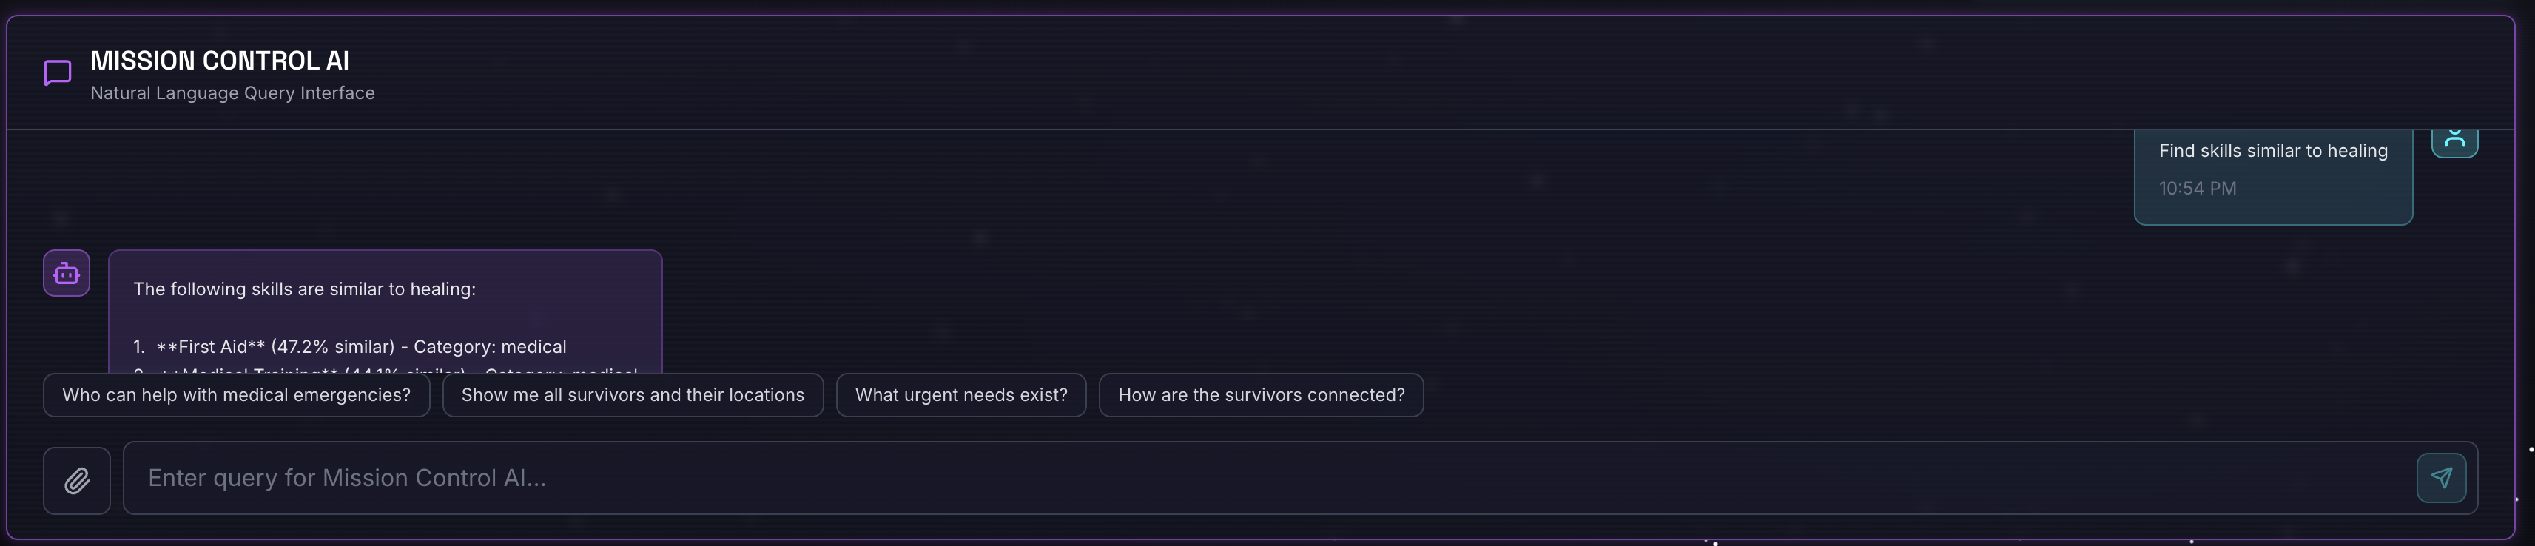Image resolution: width=2535 pixels, height=546 pixels.
Task: Click the 10:54 PM message timestamp
Action: 2196,188
